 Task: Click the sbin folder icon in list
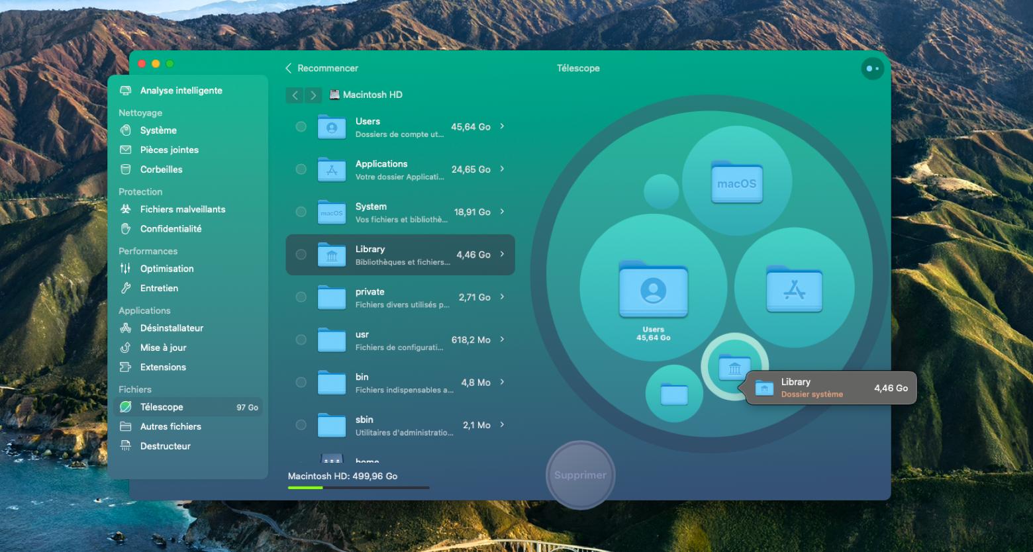click(332, 425)
